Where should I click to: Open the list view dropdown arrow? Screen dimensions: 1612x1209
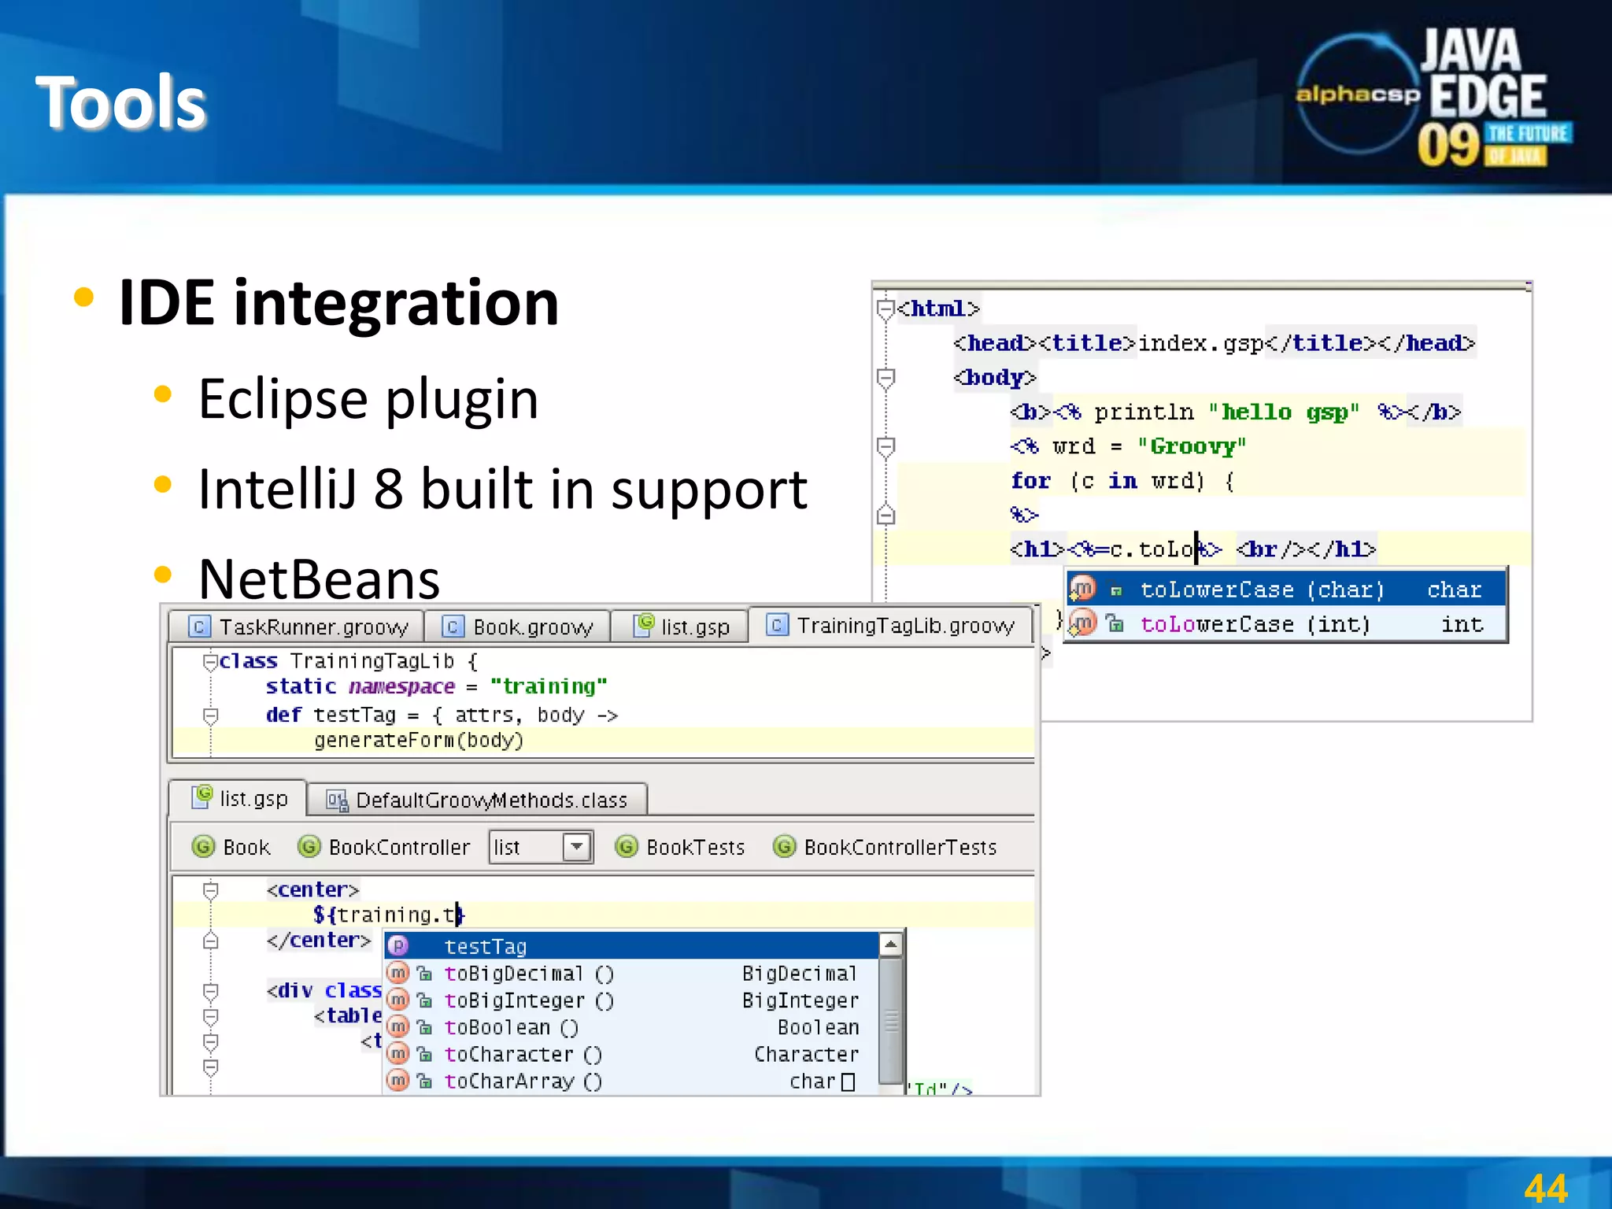click(x=577, y=847)
